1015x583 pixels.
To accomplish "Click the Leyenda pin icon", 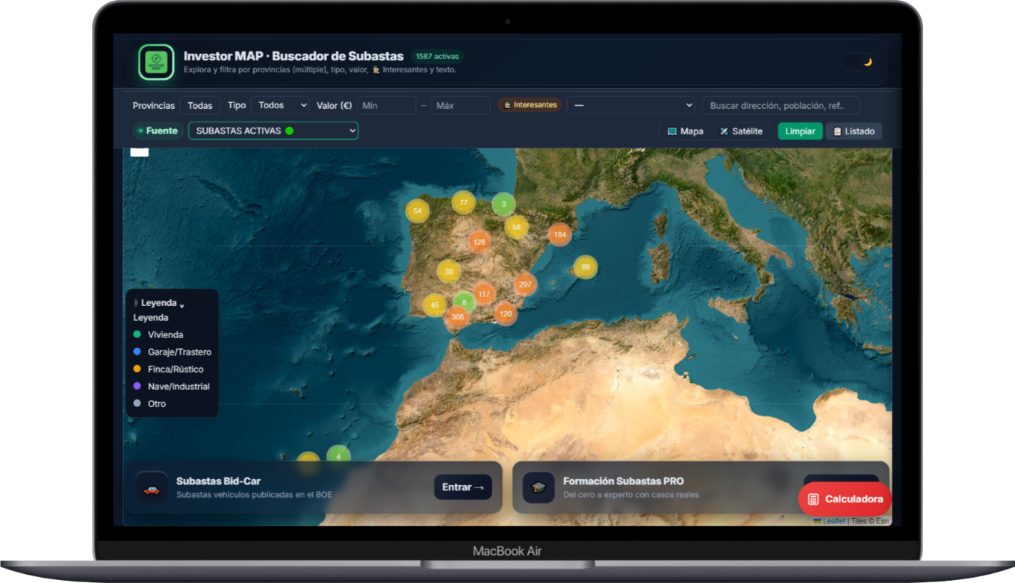I will point(137,302).
